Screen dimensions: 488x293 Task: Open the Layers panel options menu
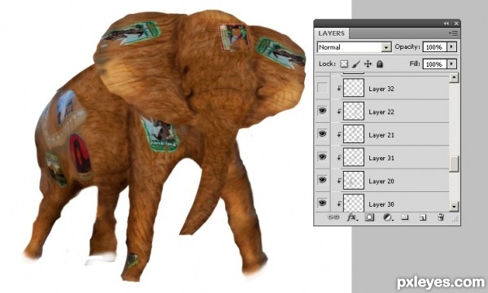pyautogui.click(x=455, y=33)
